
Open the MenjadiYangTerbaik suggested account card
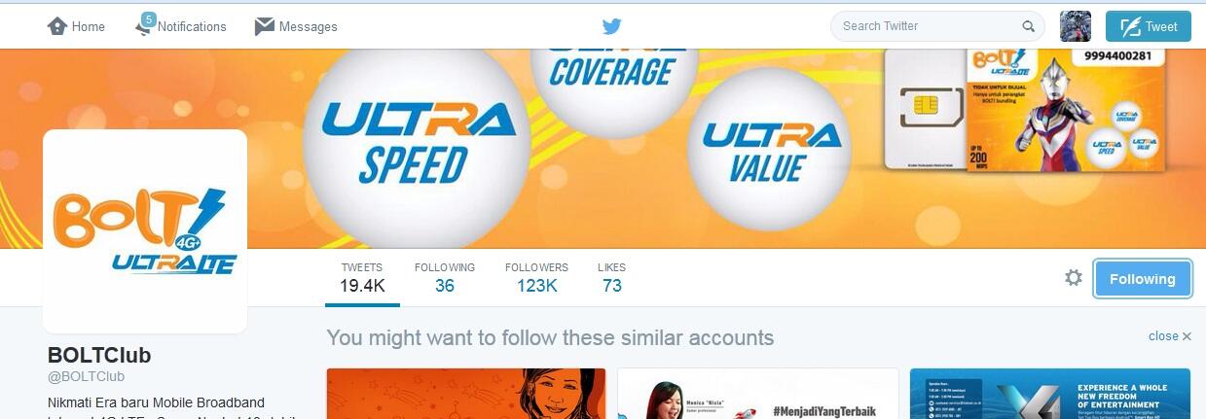(x=758, y=393)
